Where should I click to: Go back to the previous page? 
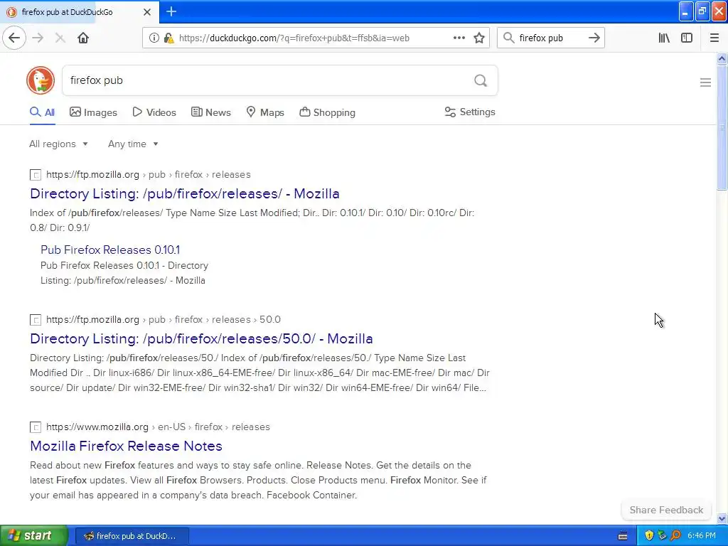point(14,38)
